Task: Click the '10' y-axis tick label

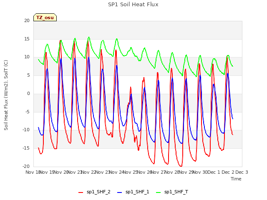Action: 27,57
